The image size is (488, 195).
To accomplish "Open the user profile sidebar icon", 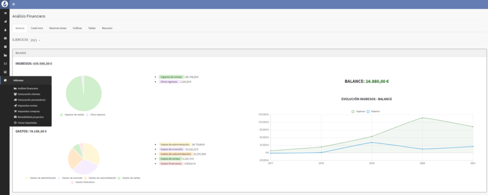I will point(5,30).
